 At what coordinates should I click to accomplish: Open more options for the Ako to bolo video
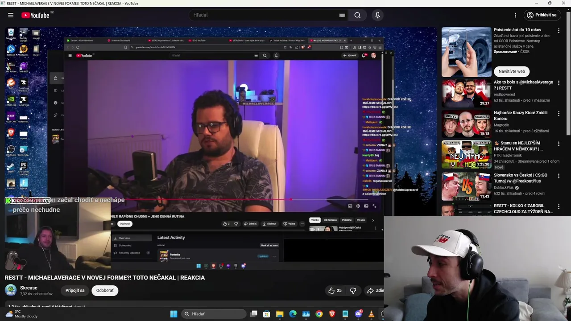(559, 83)
